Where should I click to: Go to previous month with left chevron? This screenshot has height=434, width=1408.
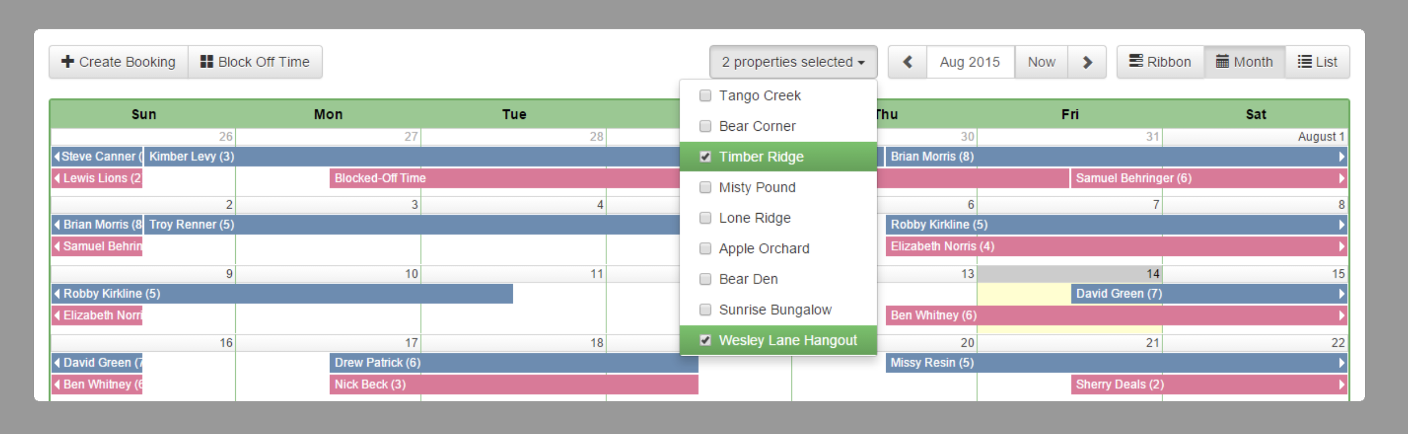907,61
